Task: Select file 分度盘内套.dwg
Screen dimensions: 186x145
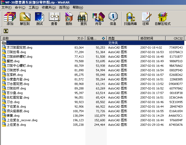Action: 18,79
